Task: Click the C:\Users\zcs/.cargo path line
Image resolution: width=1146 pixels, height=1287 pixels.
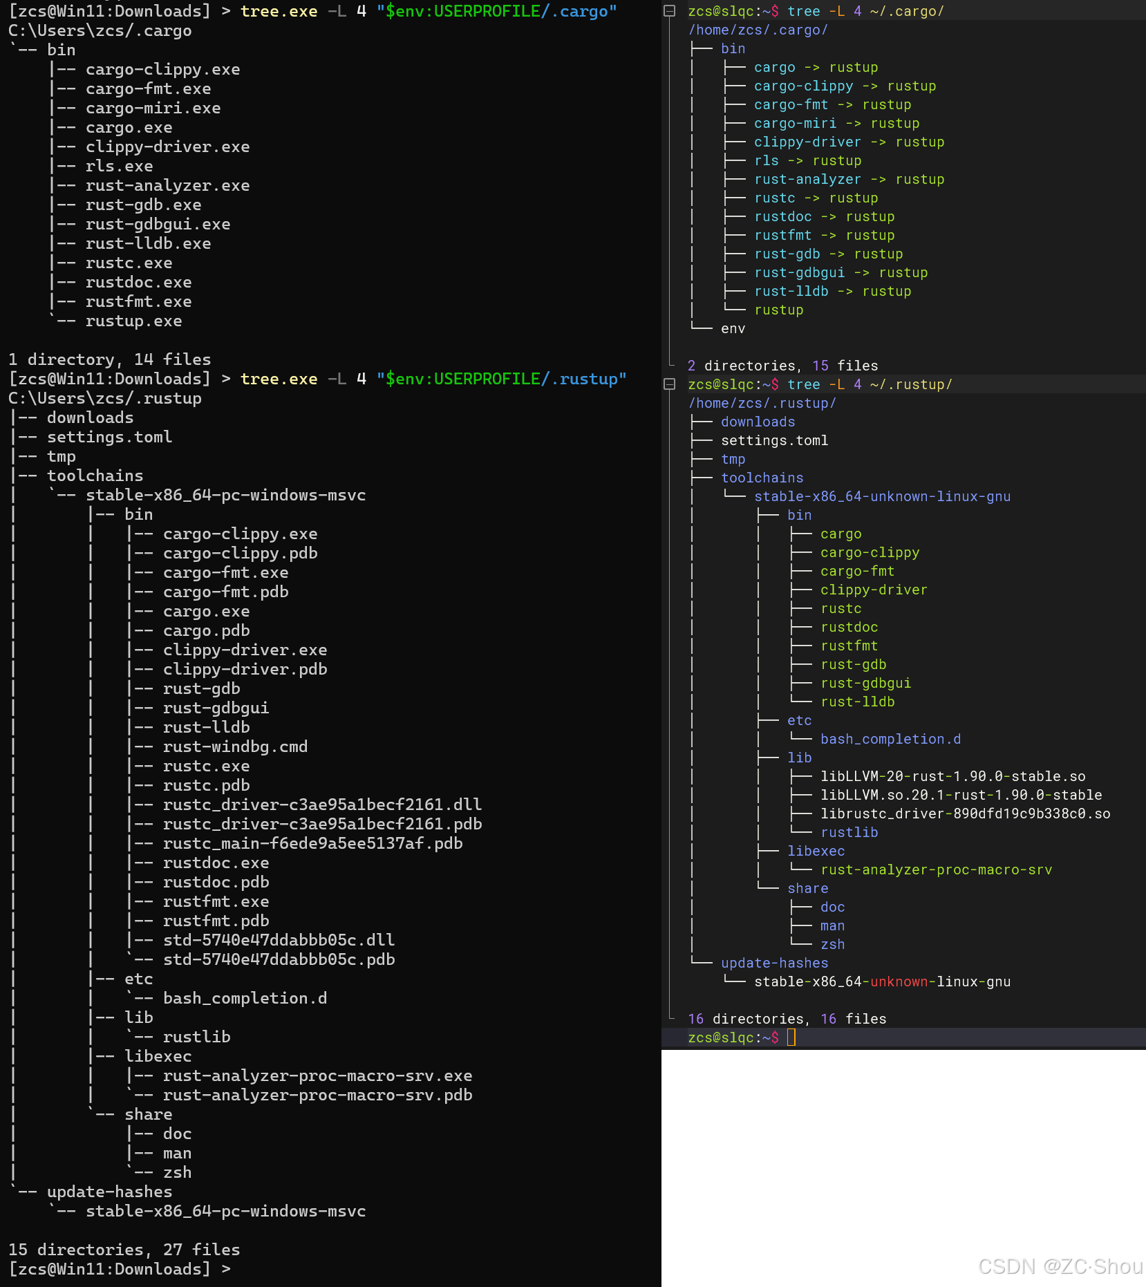Action: (x=100, y=30)
